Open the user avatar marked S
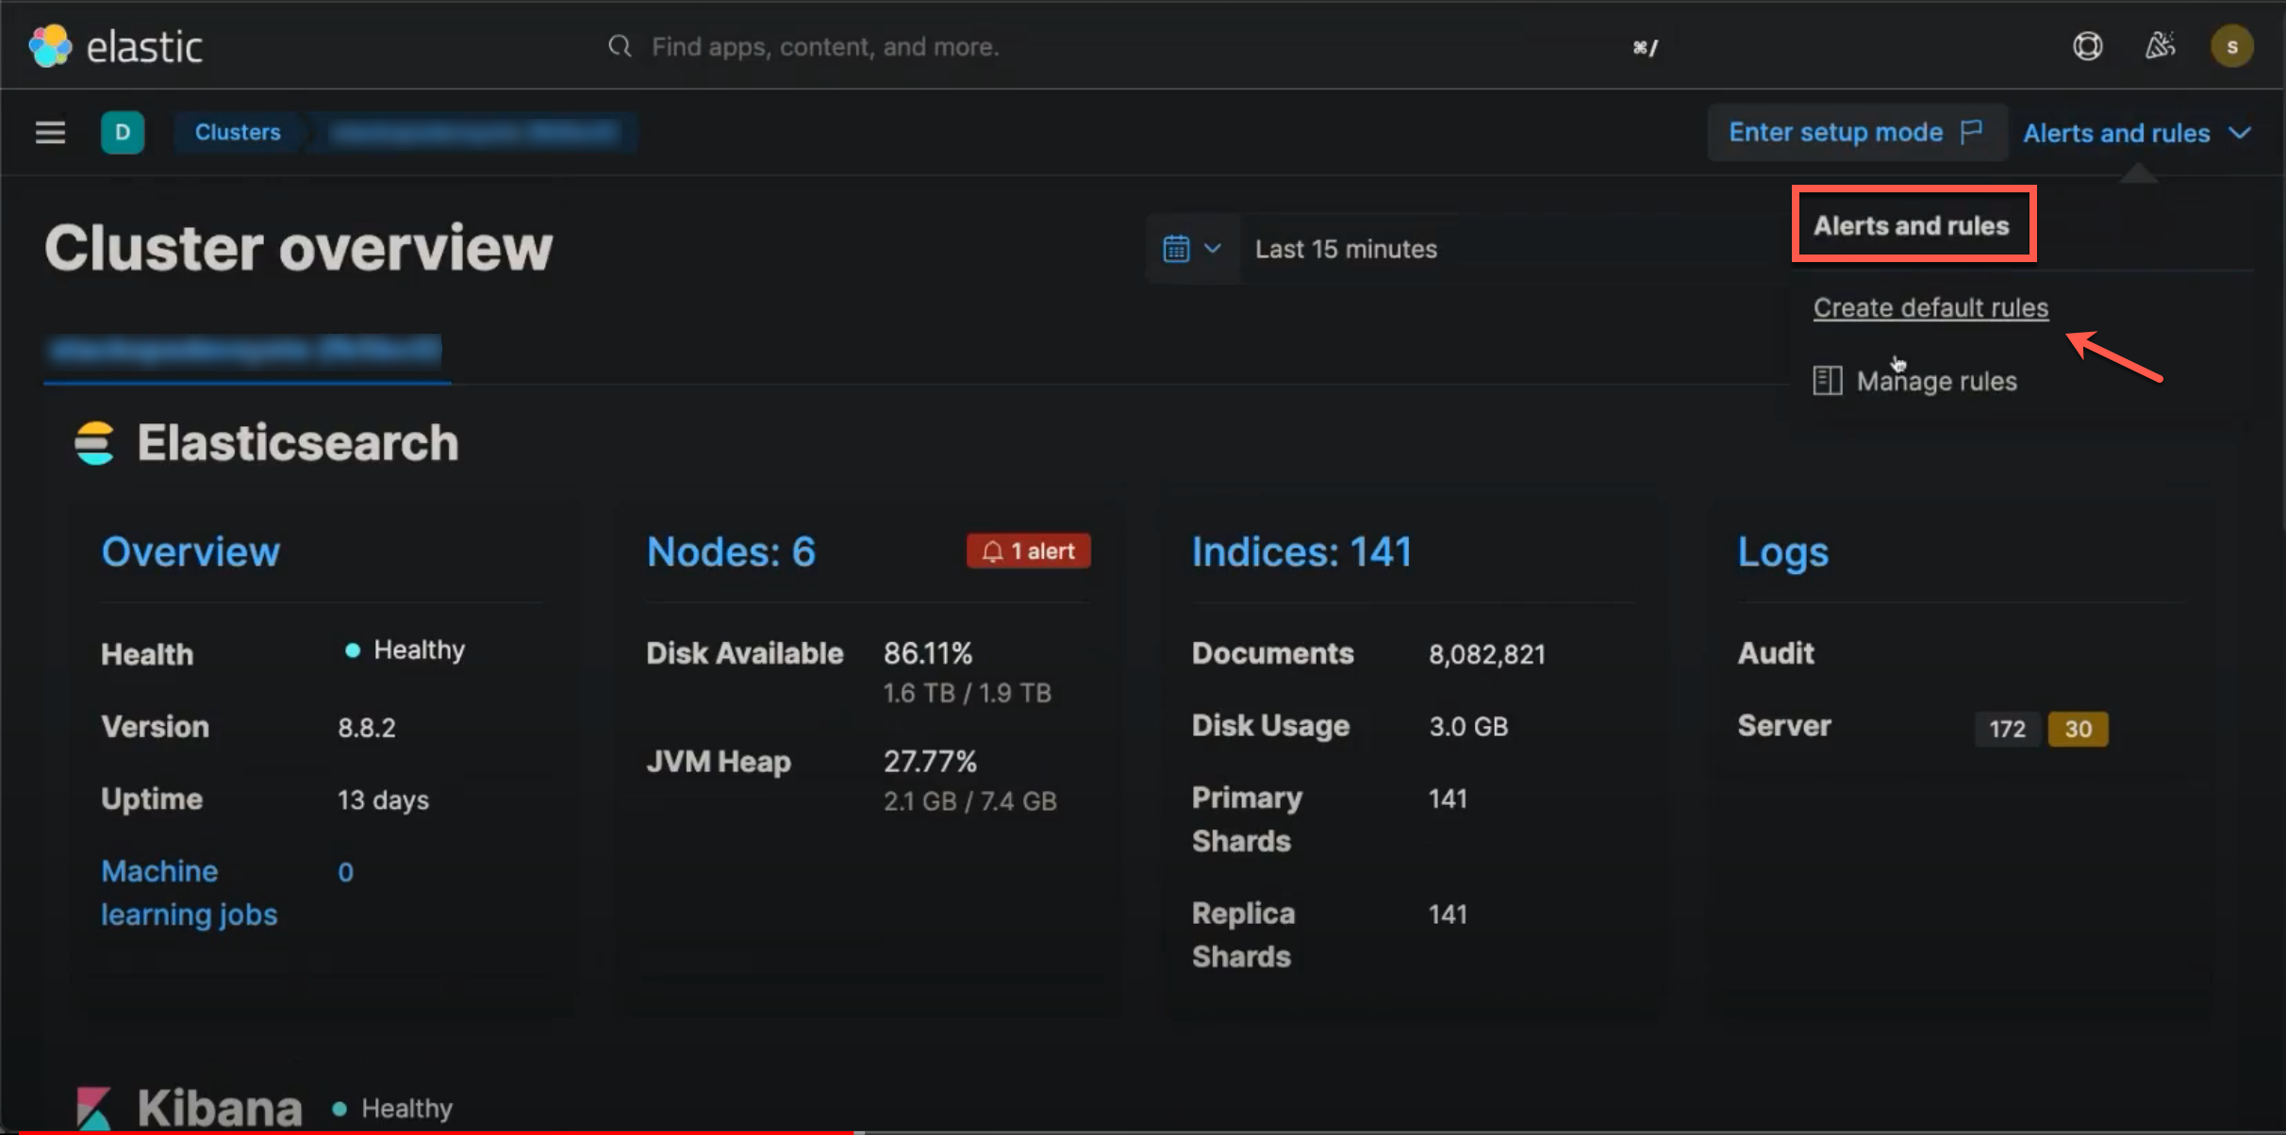2286x1135 pixels. [x=2231, y=45]
